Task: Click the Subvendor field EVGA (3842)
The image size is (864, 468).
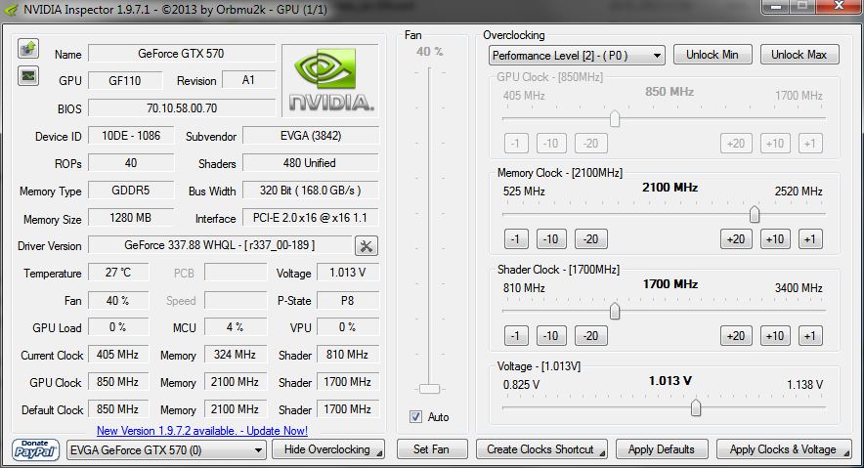Action: point(310,136)
